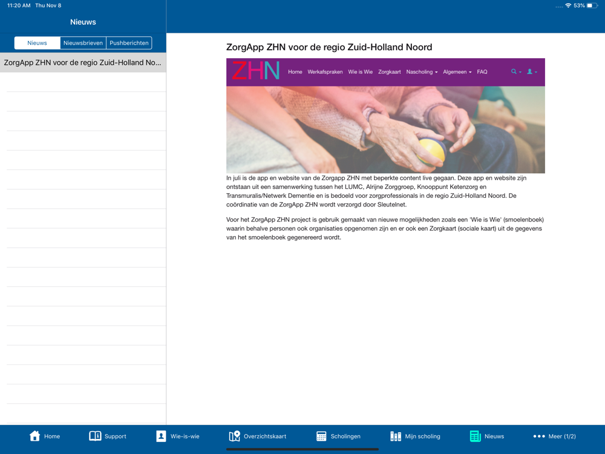The width and height of the screenshot is (605, 454).
Task: Open Scholingen label in the tab bar
Action: 345,436
